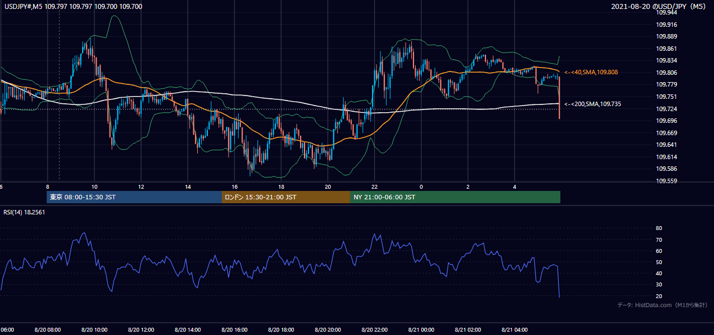Screen dimensions: 714x335
Task: Click price axis value 109.559
Action: click(x=667, y=181)
